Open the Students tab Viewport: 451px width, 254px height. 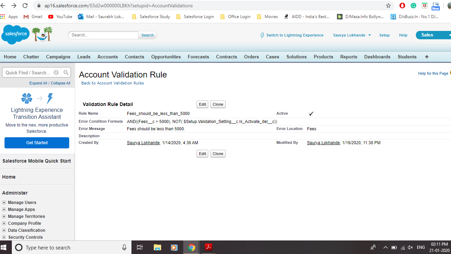click(x=407, y=57)
